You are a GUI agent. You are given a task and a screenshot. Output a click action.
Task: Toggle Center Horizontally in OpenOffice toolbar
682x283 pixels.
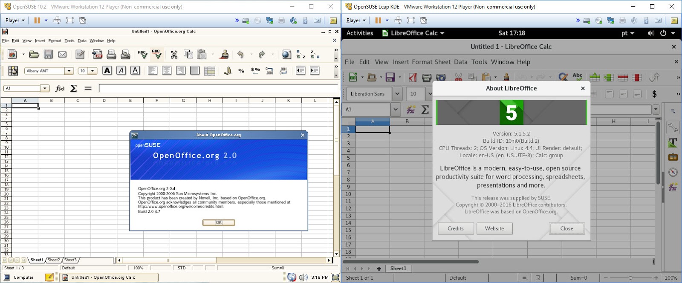(x=167, y=71)
